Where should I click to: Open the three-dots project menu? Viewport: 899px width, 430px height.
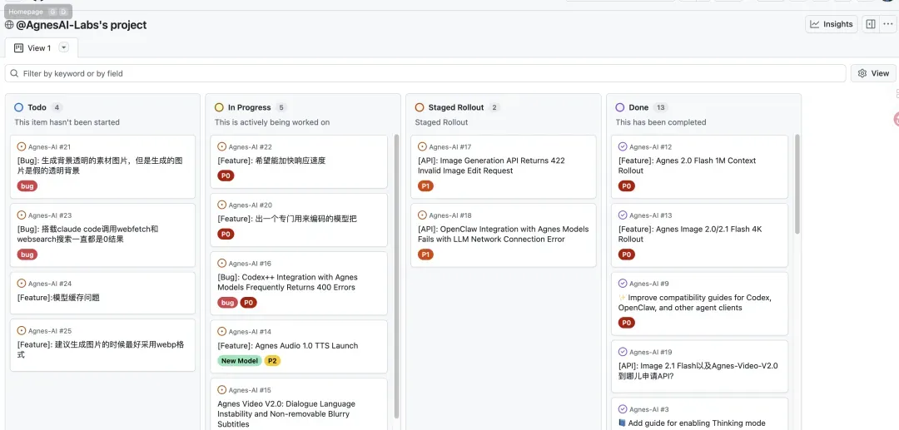[887, 24]
